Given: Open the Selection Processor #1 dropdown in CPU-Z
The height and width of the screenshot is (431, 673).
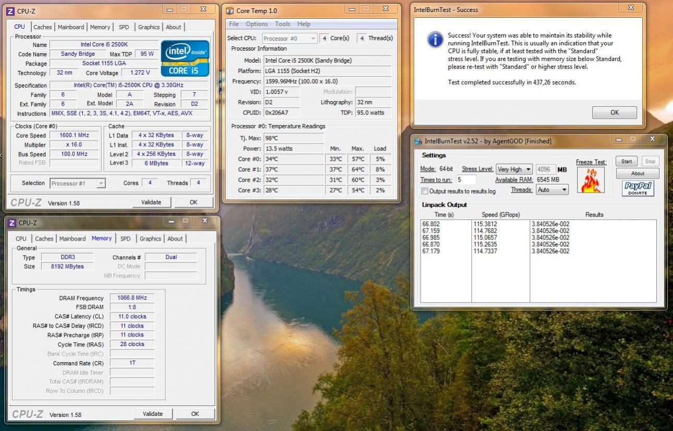Looking at the screenshot, I should coord(78,183).
